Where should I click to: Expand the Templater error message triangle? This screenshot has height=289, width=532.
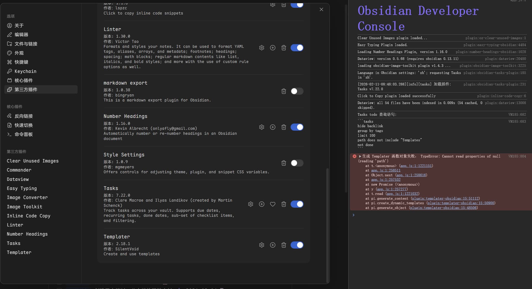click(x=360, y=156)
